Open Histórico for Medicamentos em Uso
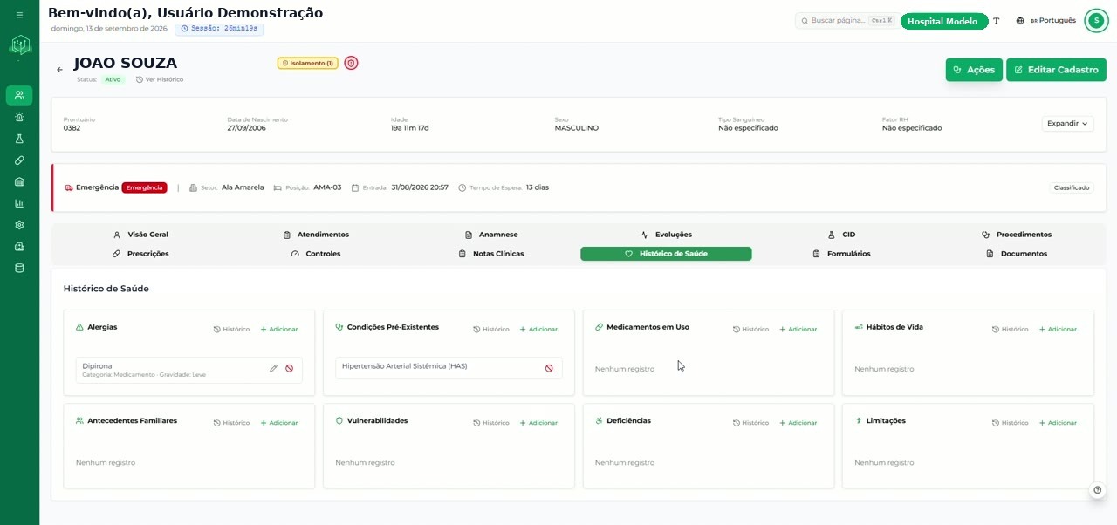This screenshot has height=525, width=1117. pos(750,330)
